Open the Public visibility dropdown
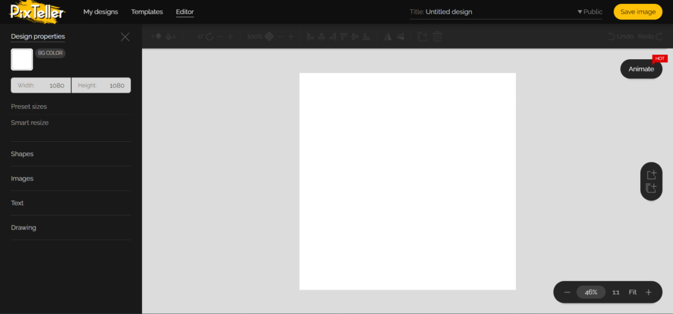Image resolution: width=673 pixels, height=314 pixels. pyautogui.click(x=590, y=12)
